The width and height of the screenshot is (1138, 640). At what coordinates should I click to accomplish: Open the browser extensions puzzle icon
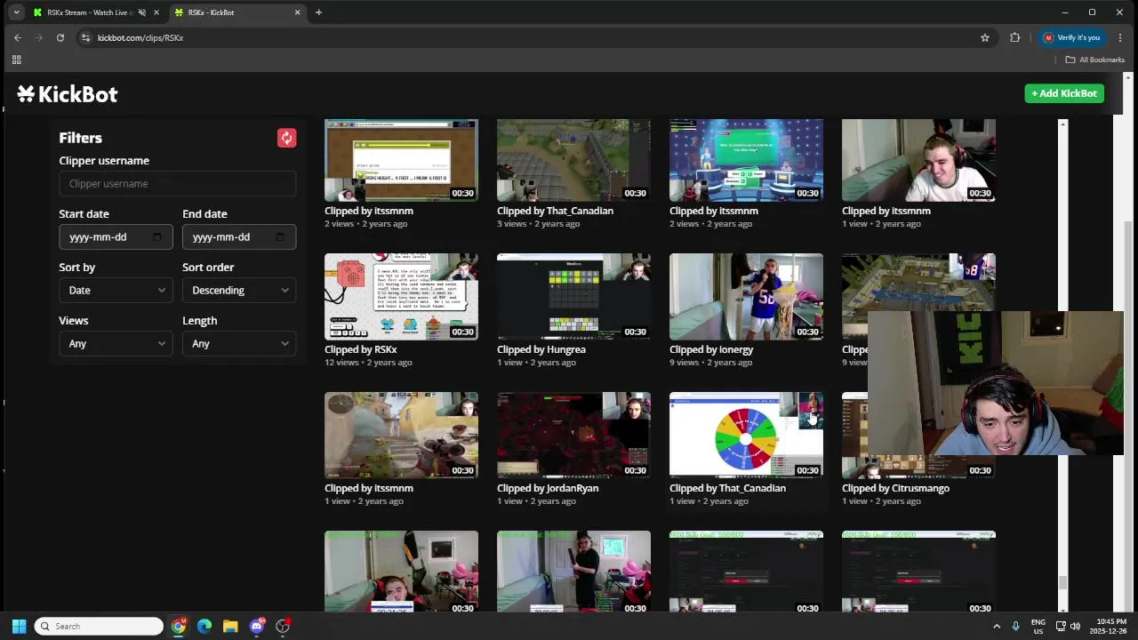1014,37
